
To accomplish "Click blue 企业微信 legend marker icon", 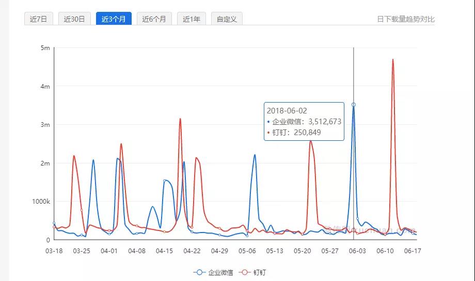I will pyautogui.click(x=199, y=272).
